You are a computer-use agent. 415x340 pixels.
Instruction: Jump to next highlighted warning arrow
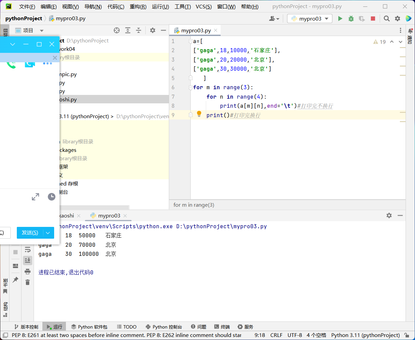[x=401, y=42]
